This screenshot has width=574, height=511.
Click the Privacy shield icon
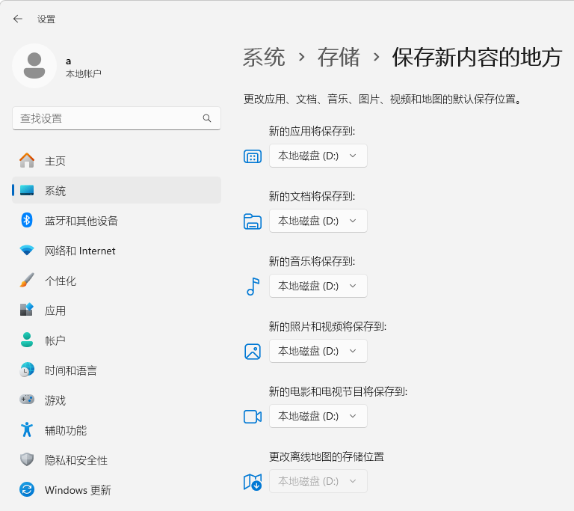coord(27,459)
